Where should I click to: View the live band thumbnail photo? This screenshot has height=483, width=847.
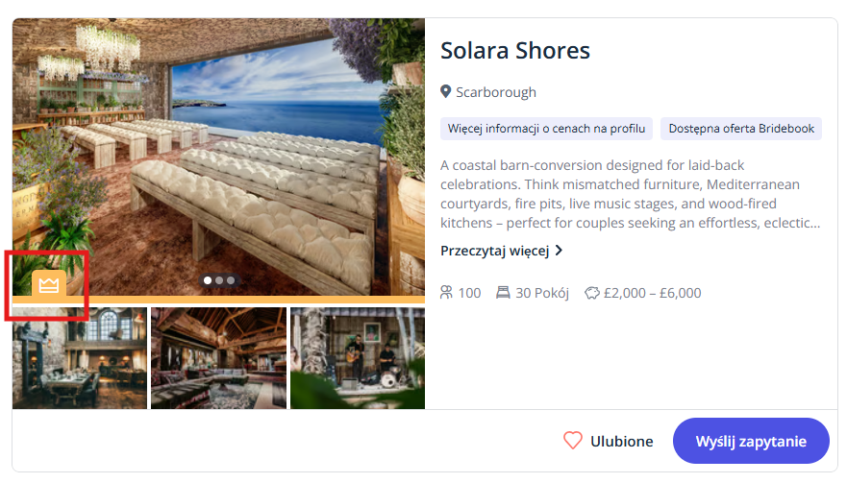(357, 358)
